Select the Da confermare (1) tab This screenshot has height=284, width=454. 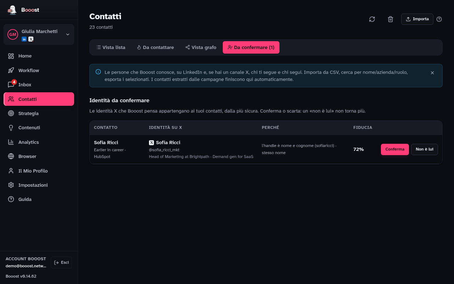point(251,48)
